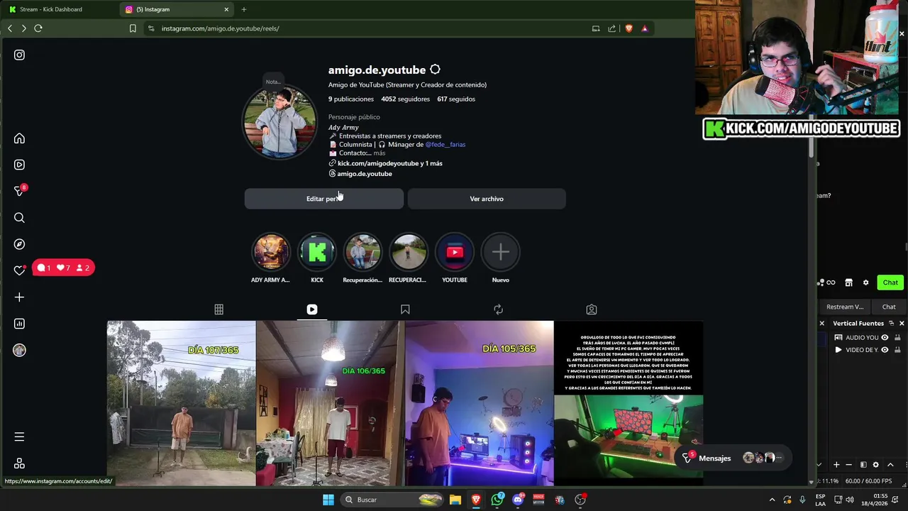
Task: Open amigo.de.youtube Threads link
Action: click(x=360, y=174)
